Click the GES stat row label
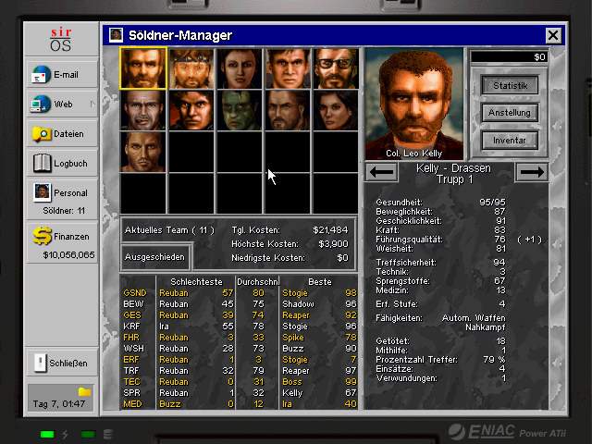 (x=132, y=315)
